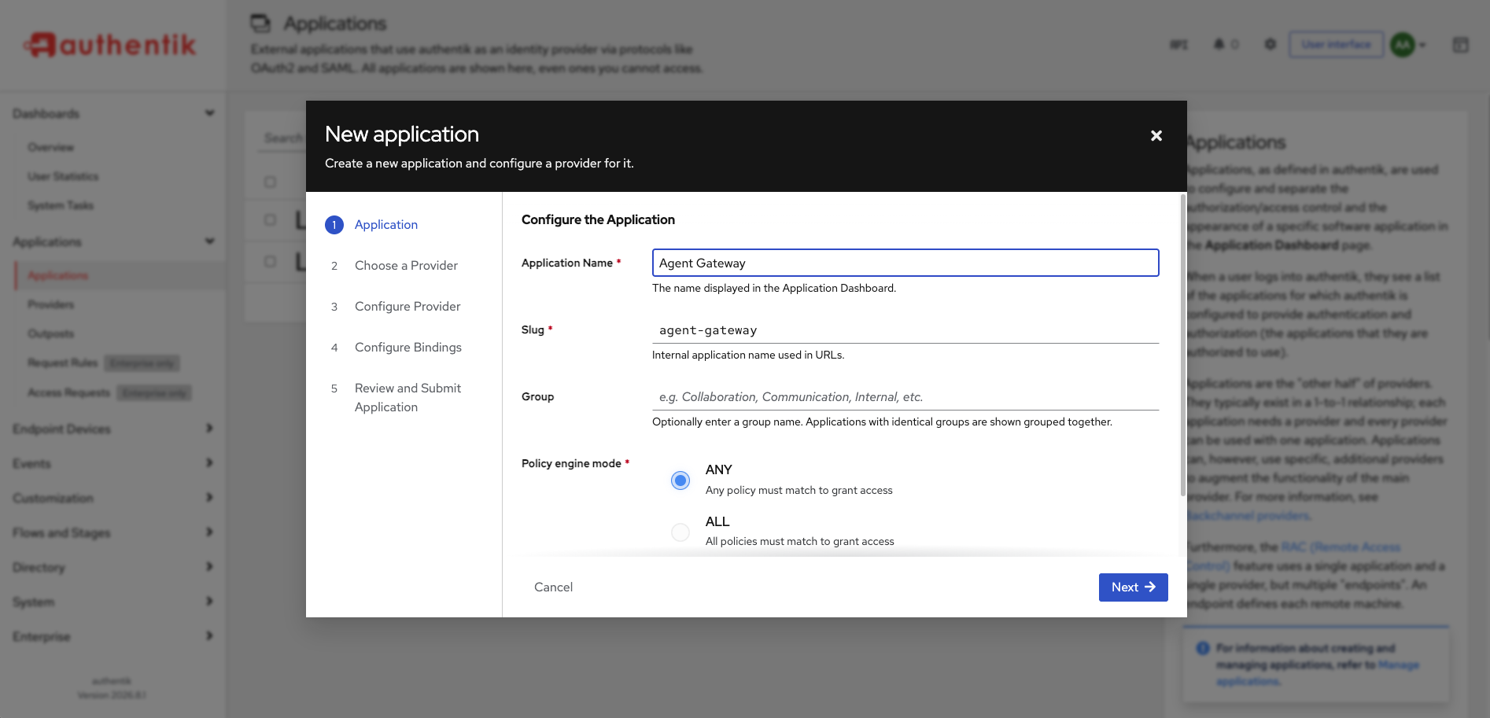The width and height of the screenshot is (1490, 718).
Task: Select the Application wizard step
Action: (x=386, y=225)
